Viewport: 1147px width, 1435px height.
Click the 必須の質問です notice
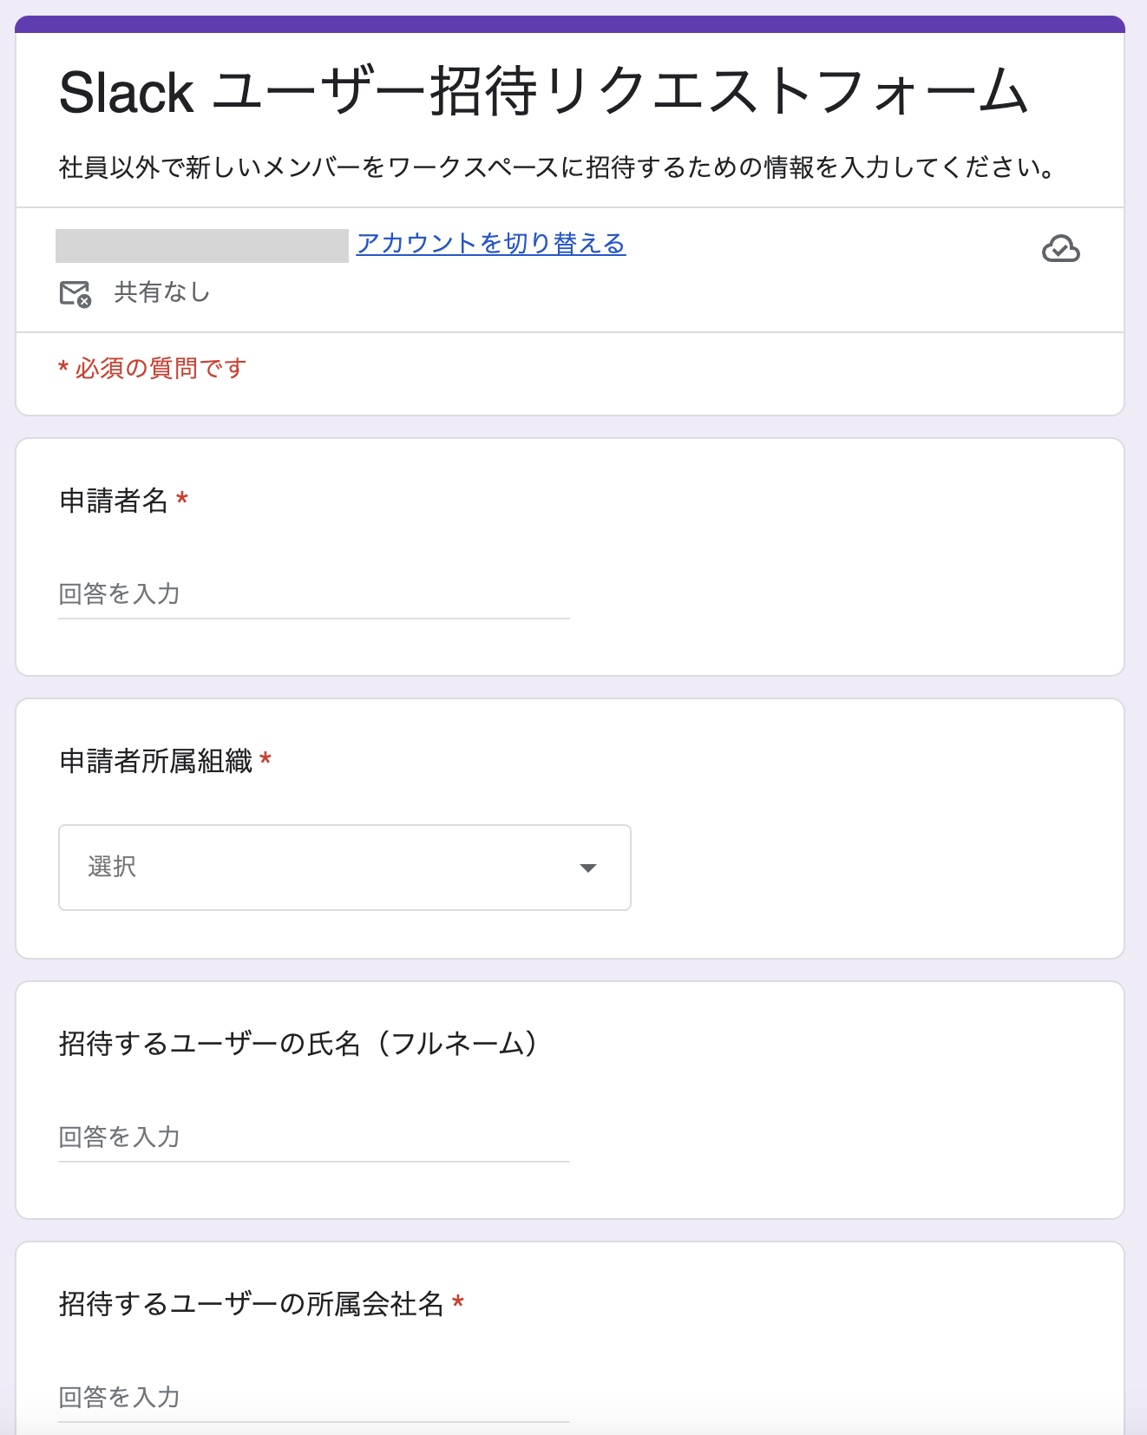pos(153,369)
